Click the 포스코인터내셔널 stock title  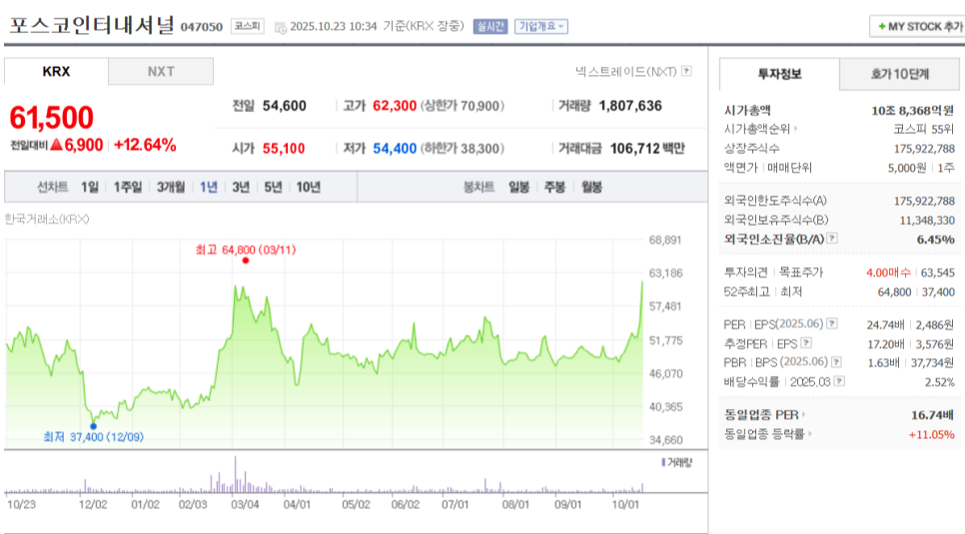tap(92, 26)
